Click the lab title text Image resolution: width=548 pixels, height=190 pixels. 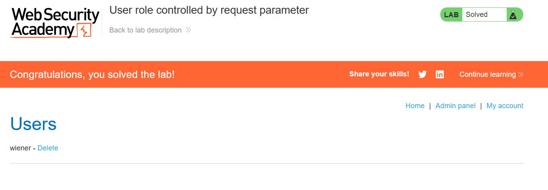pos(209,10)
